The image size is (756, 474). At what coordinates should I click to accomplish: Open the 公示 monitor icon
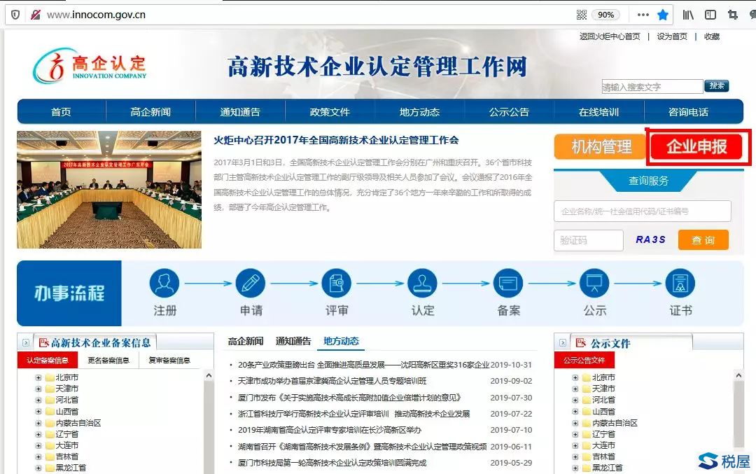(594, 286)
